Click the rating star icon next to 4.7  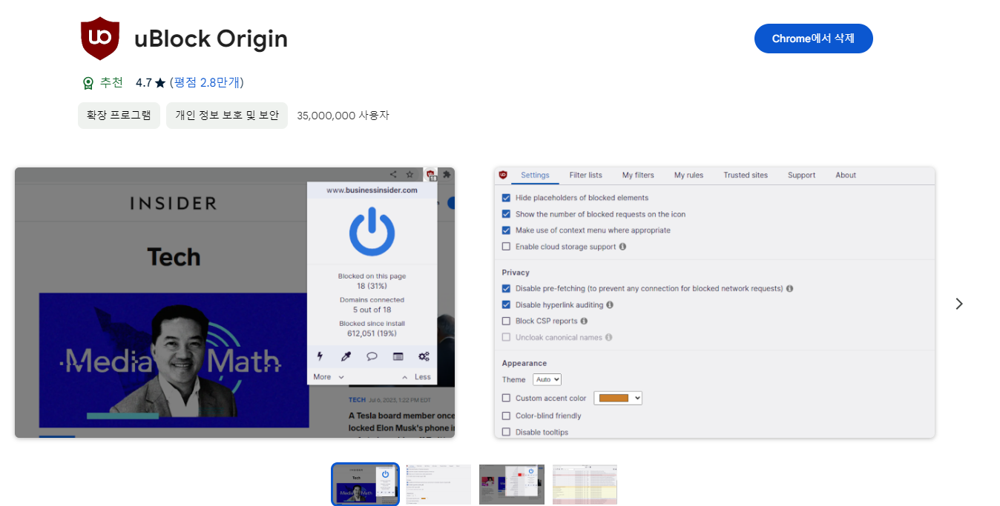[160, 83]
